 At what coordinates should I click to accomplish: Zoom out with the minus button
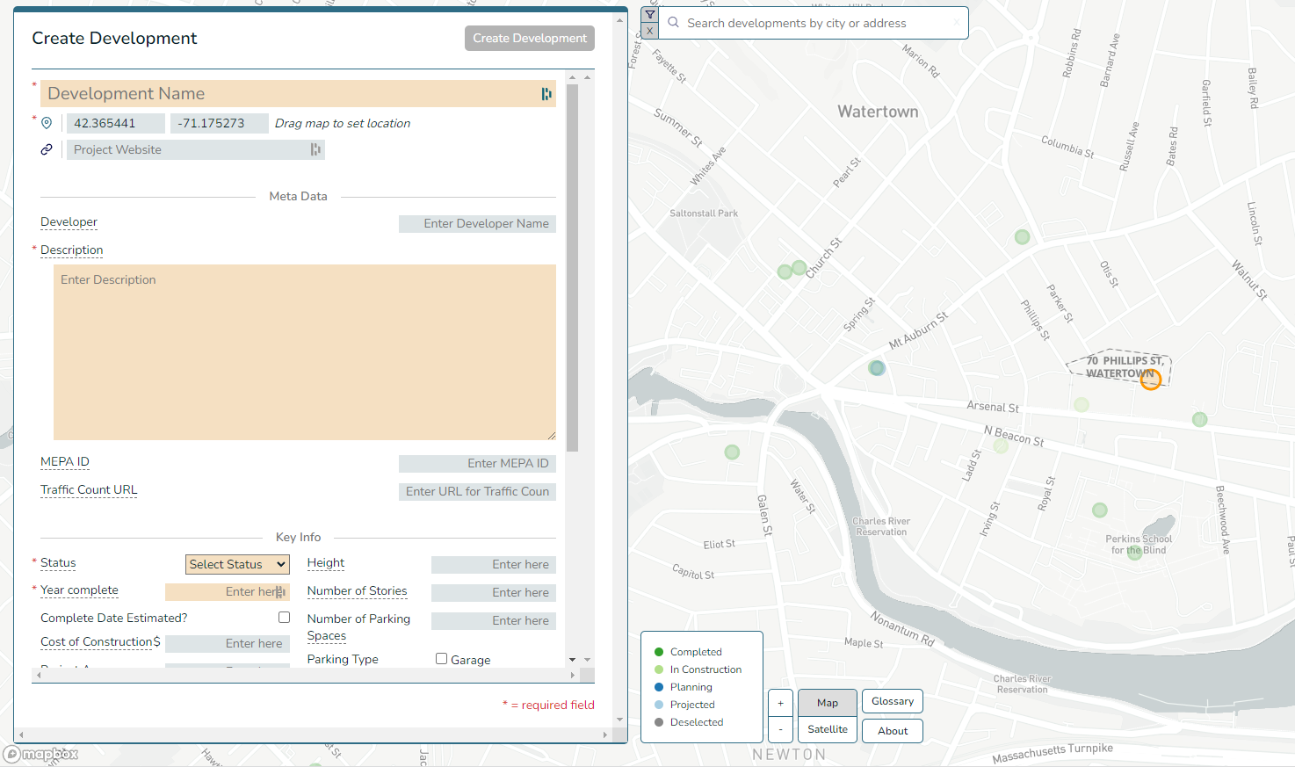click(x=780, y=729)
